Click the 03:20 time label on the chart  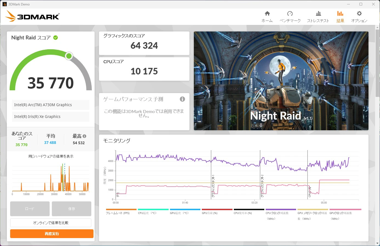point(254,202)
